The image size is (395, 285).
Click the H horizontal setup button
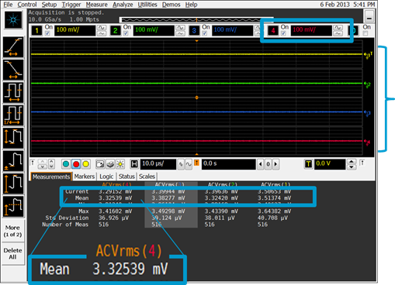[134, 164]
